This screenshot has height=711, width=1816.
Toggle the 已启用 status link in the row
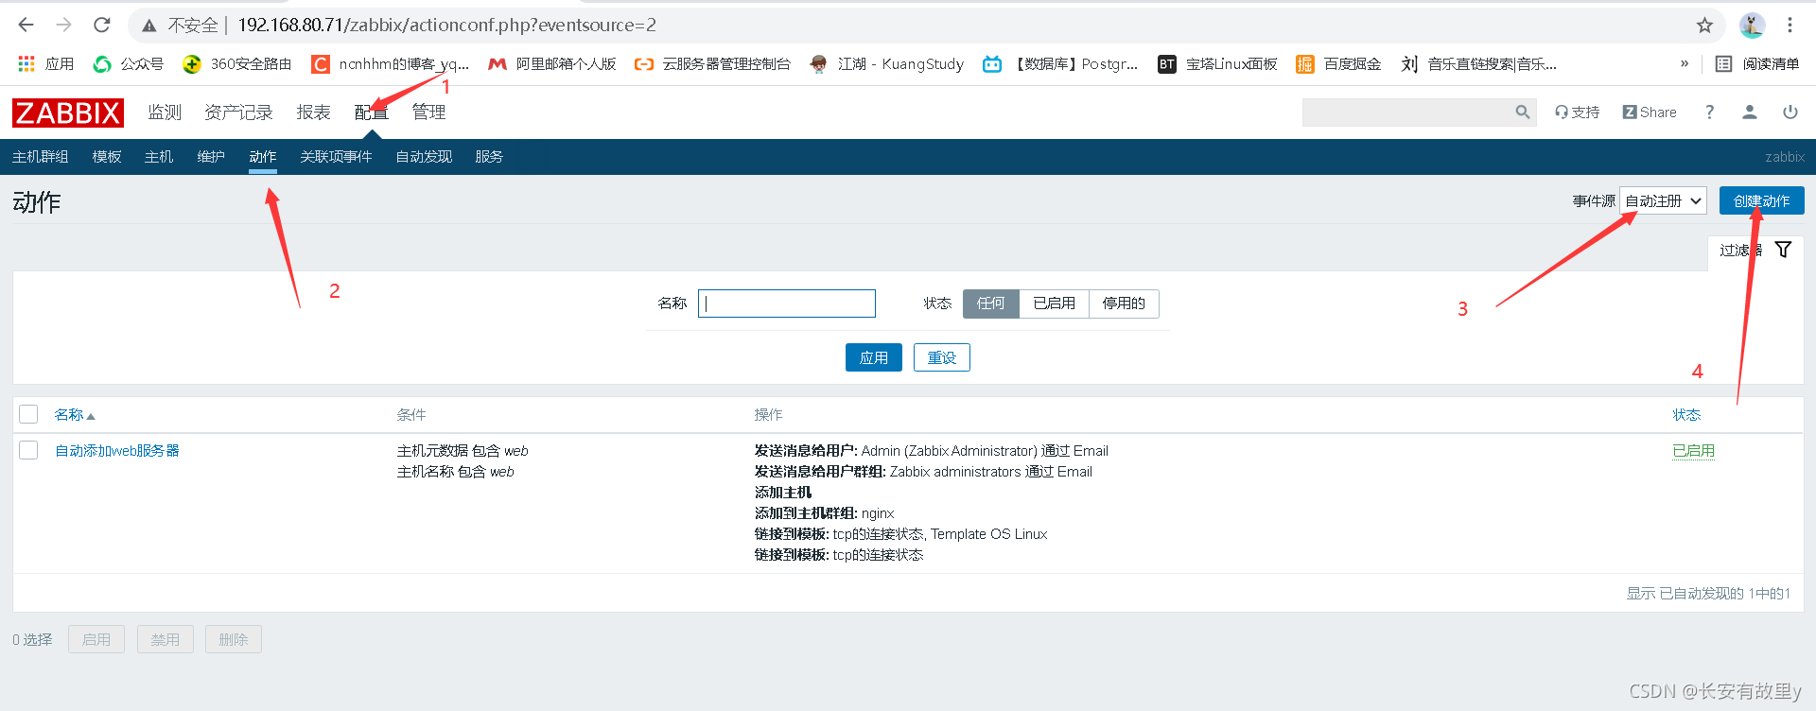1693,450
